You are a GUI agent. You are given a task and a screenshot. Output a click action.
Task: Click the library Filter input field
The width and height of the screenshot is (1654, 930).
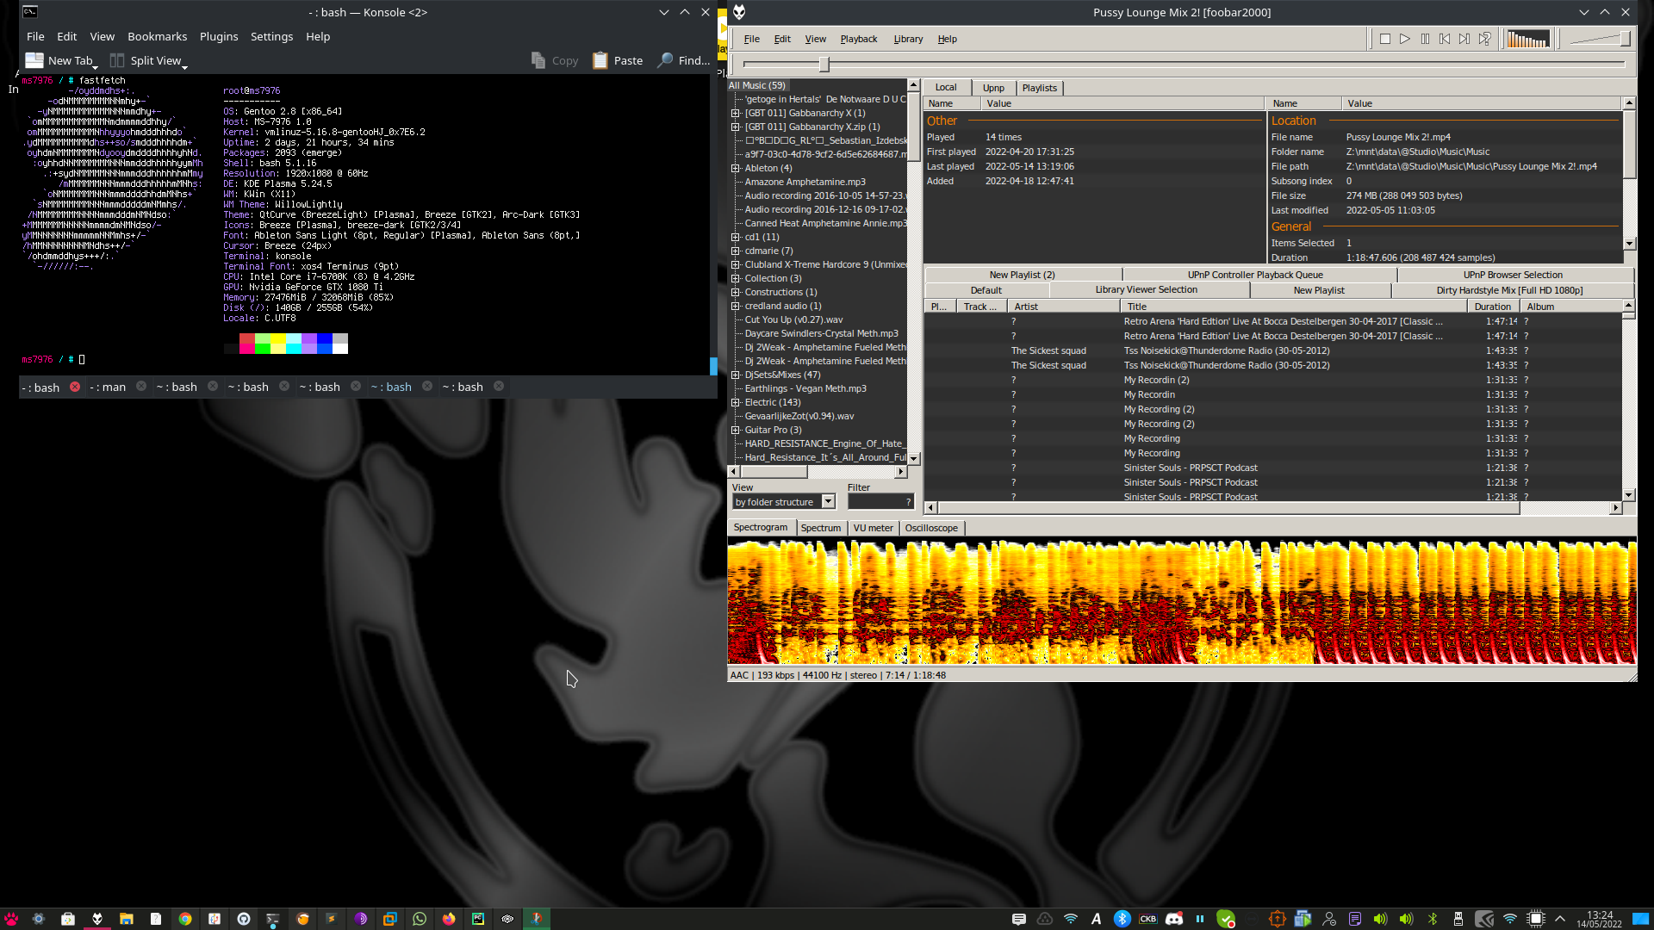880,502
